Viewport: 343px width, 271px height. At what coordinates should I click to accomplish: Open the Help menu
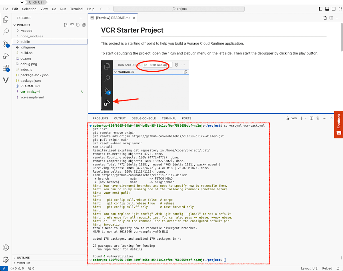click(91, 9)
